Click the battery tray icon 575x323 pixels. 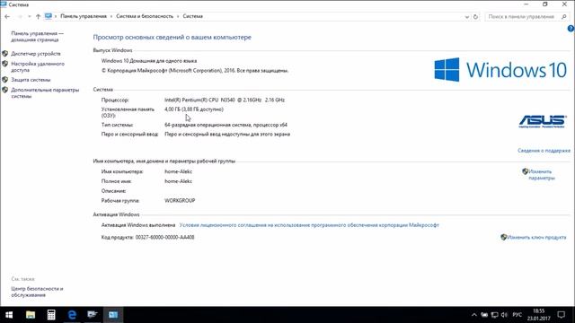click(x=484, y=315)
